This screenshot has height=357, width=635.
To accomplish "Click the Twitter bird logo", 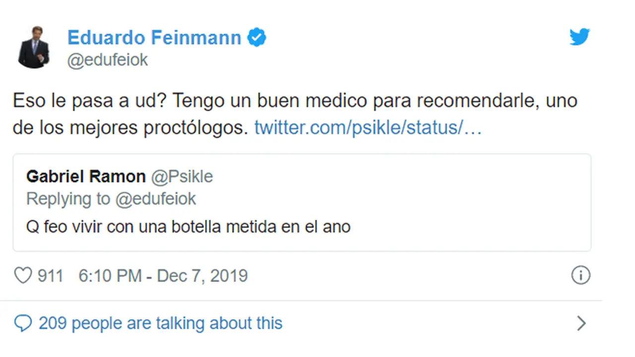I will coord(579,37).
